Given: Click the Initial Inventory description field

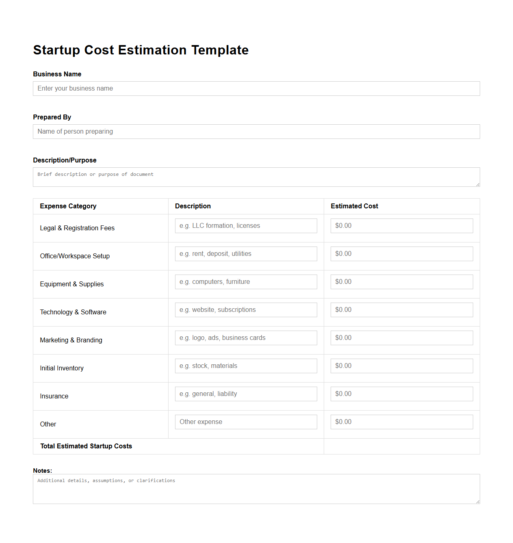Looking at the screenshot, I should (246, 366).
